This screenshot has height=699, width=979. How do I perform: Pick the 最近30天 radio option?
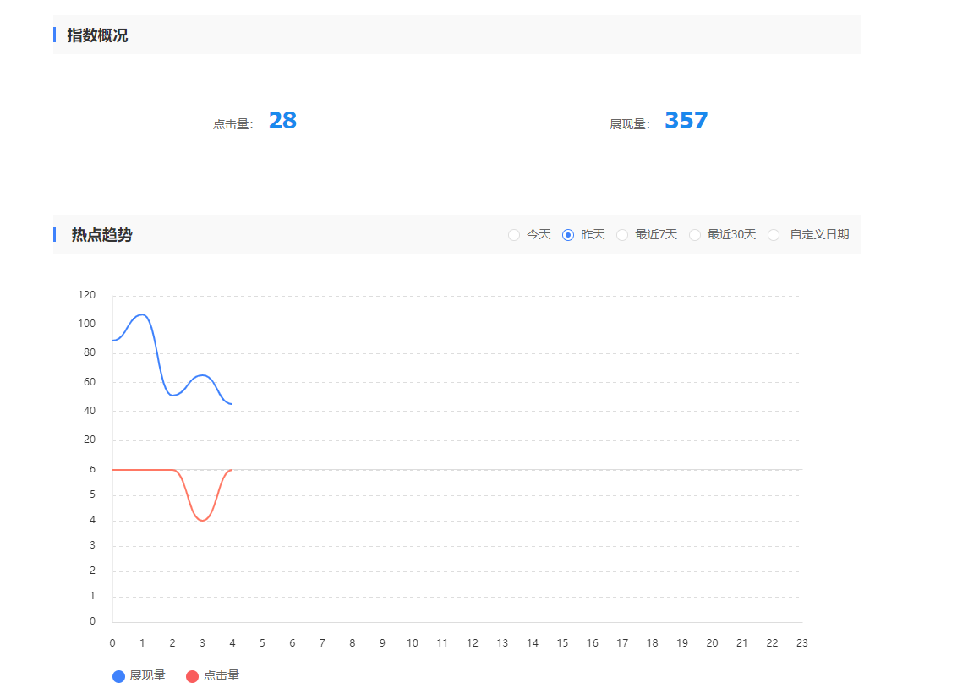point(695,235)
